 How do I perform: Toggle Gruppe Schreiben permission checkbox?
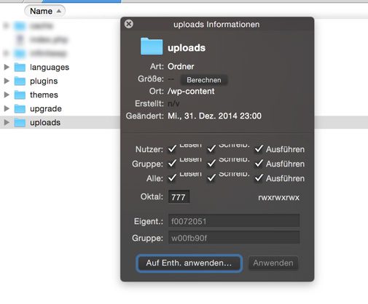[211, 164]
